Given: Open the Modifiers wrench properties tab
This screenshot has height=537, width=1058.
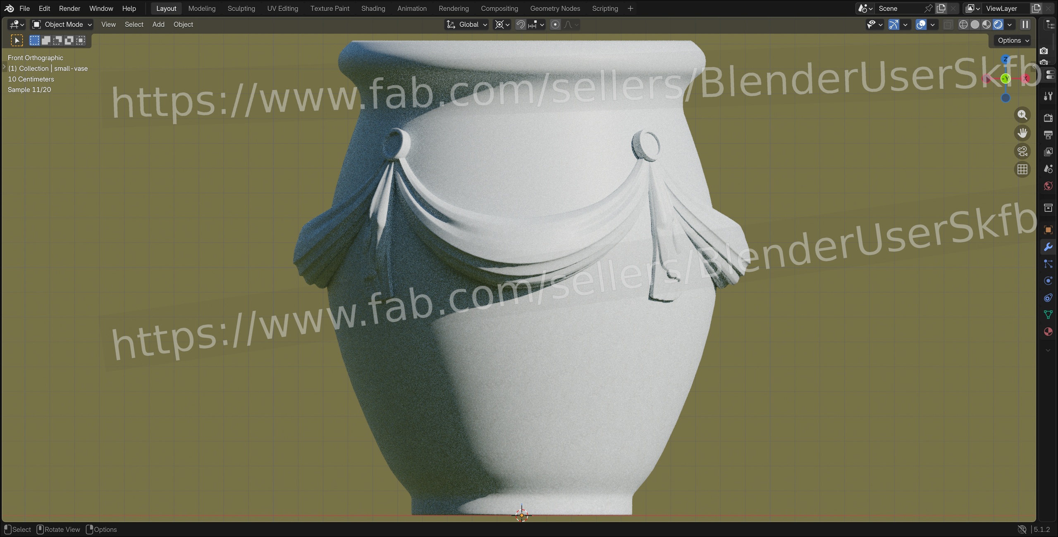Looking at the screenshot, I should point(1048,247).
